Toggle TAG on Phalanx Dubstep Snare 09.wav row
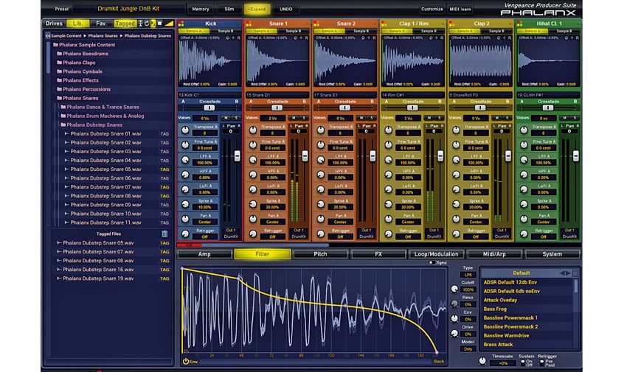Screen dimensions: 627x372 point(164,205)
